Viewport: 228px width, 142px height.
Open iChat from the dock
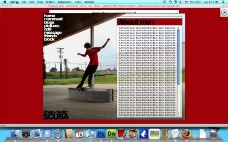(x=47, y=134)
